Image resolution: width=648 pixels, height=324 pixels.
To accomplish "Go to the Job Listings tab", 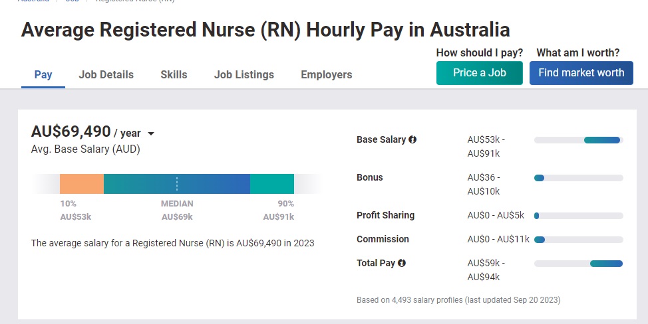I will point(244,74).
